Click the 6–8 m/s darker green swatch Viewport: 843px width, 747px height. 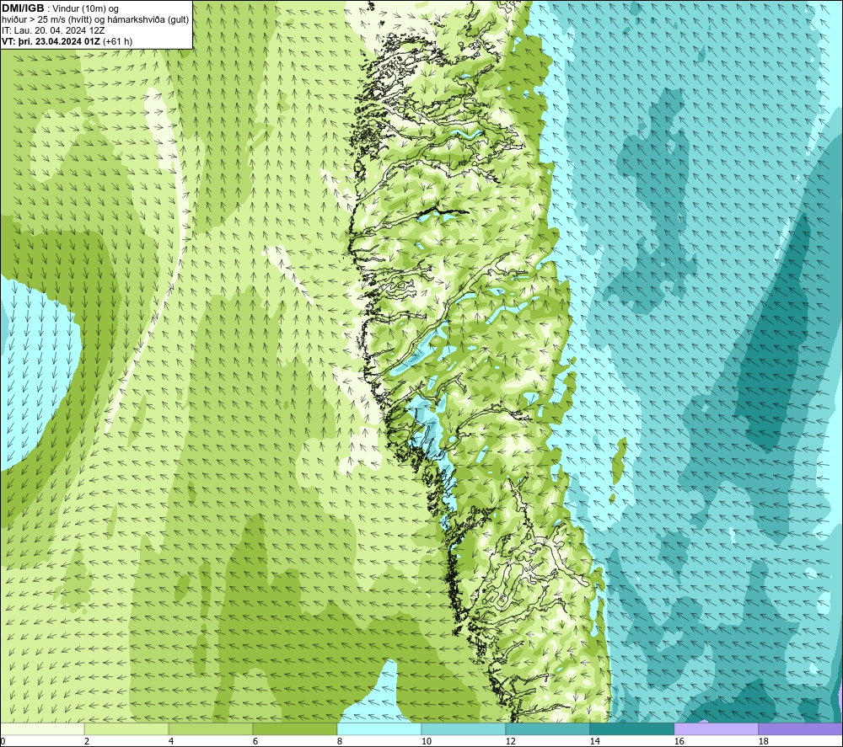pos(294,729)
